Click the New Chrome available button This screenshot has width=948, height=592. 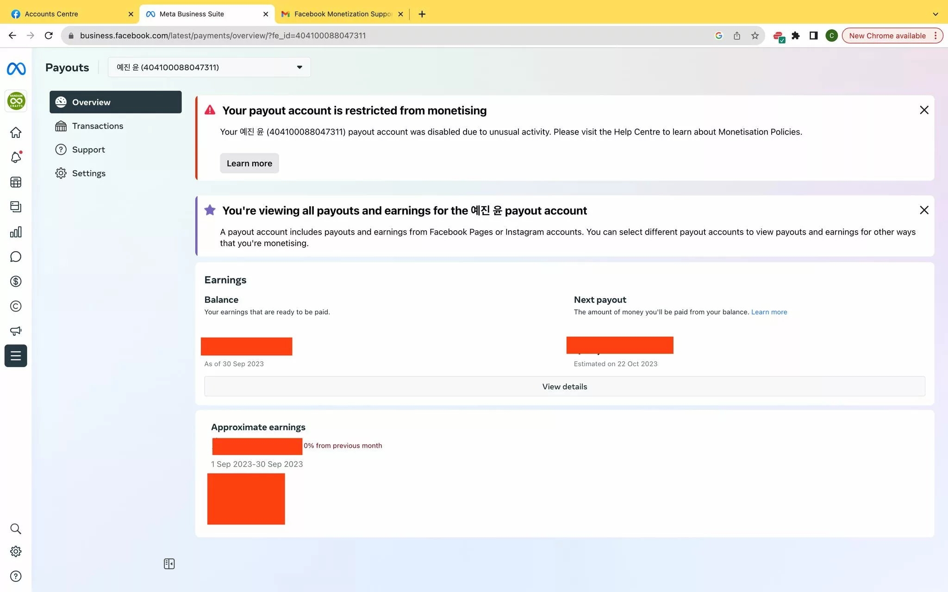892,36
